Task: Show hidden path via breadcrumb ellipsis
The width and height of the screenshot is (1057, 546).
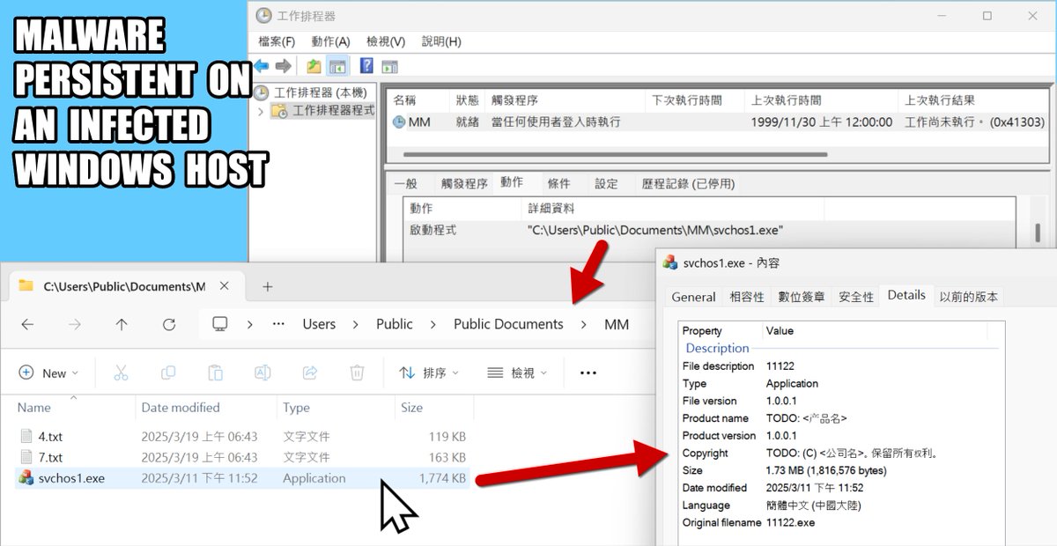Action: pos(278,324)
